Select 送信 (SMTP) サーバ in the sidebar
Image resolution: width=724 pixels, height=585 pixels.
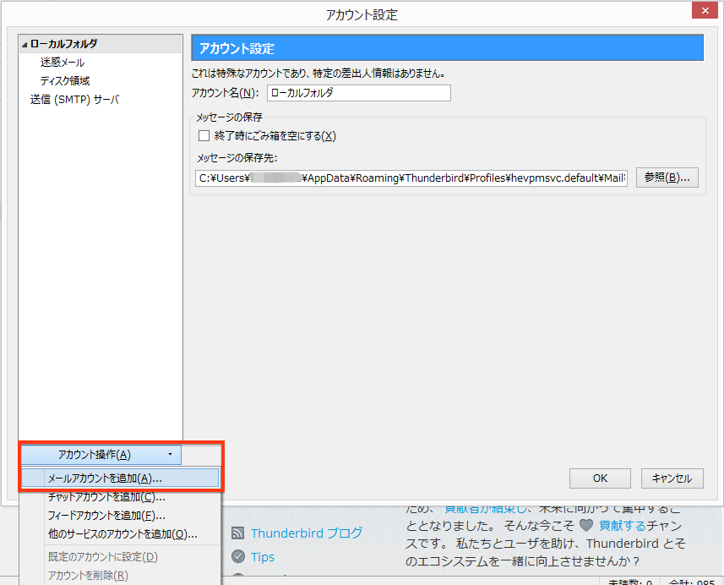(x=74, y=100)
